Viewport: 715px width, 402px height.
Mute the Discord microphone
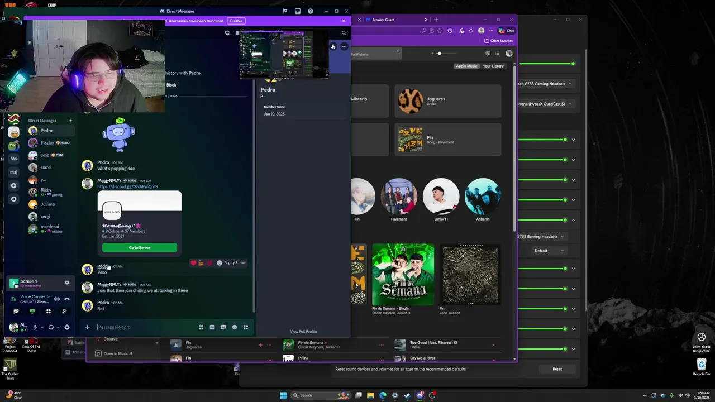point(35,327)
